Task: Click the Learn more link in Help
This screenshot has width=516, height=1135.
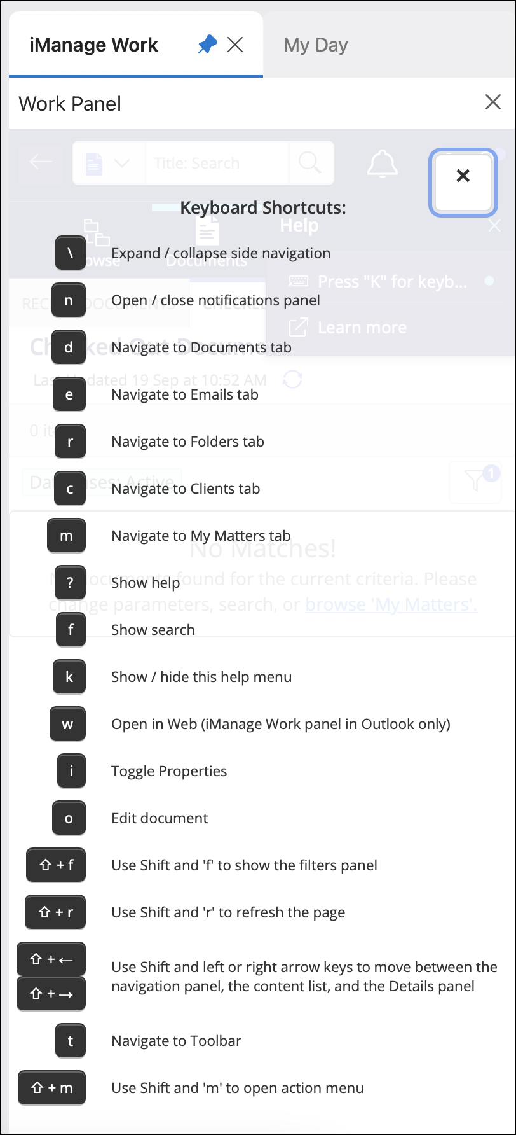Action: click(362, 328)
